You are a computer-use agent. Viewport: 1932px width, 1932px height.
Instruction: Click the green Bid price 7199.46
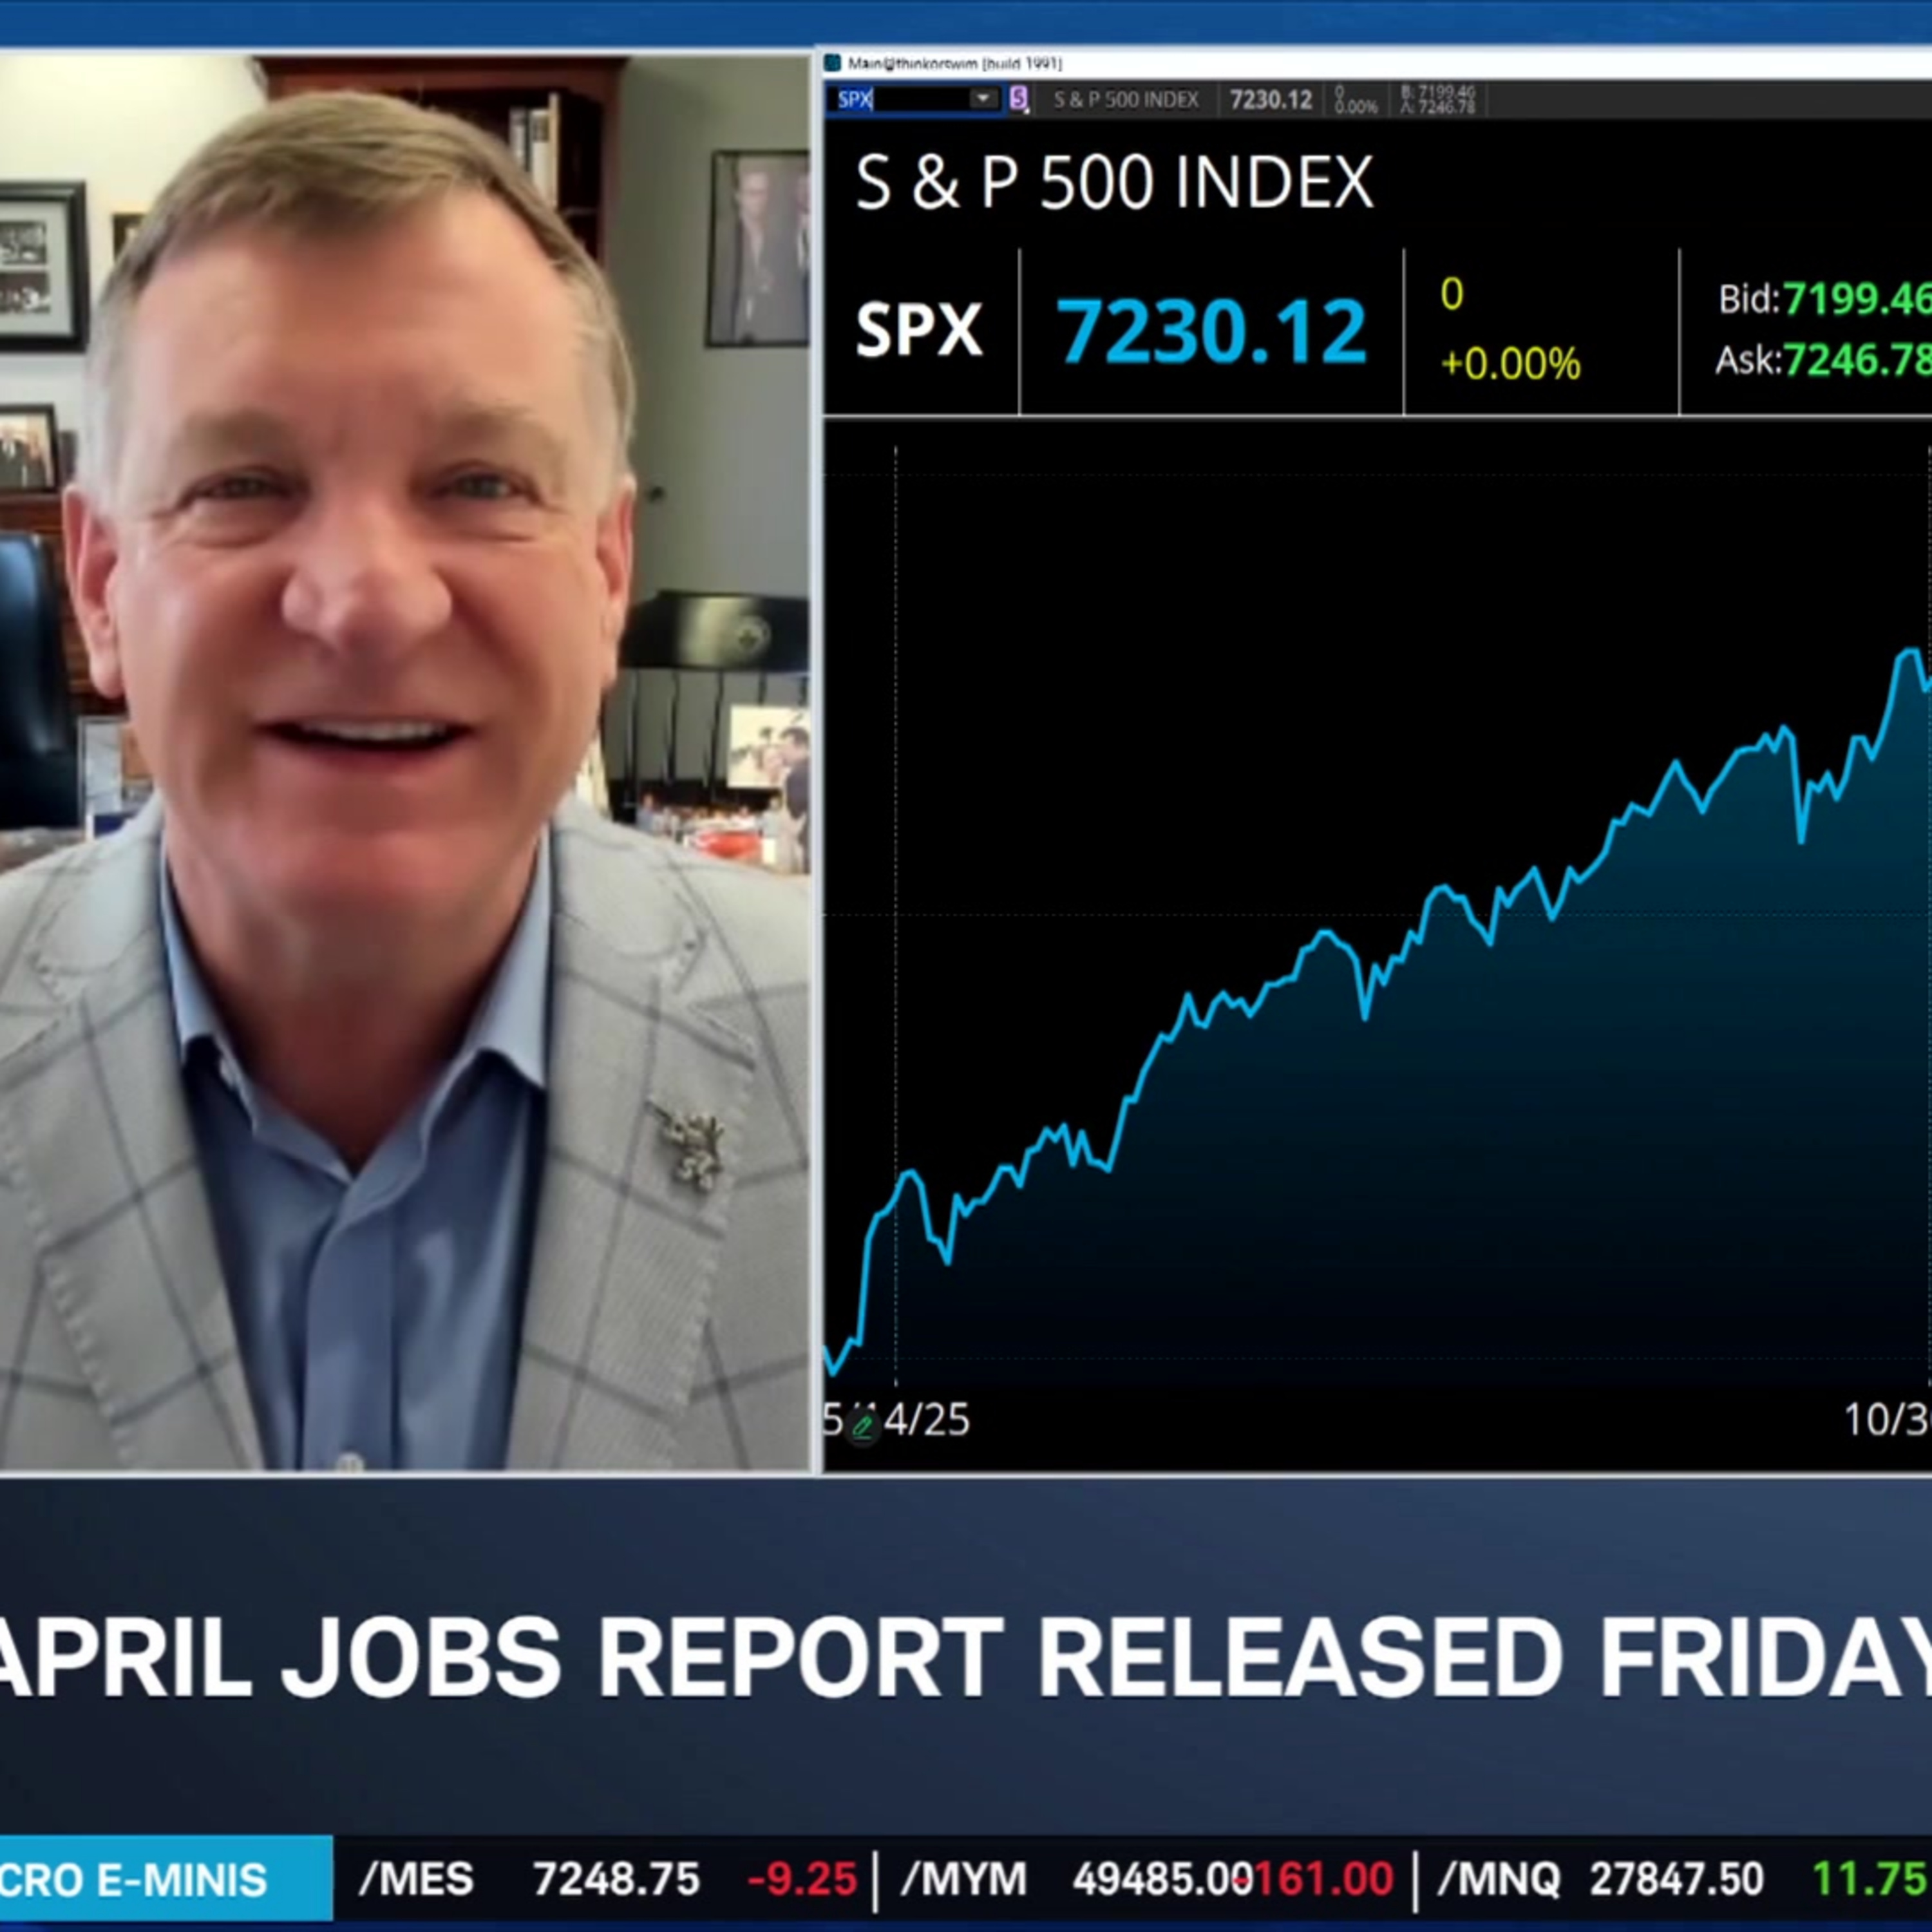pyautogui.click(x=1857, y=298)
